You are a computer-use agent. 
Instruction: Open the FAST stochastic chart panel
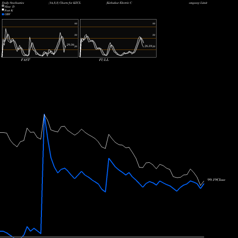tap(40, 38)
